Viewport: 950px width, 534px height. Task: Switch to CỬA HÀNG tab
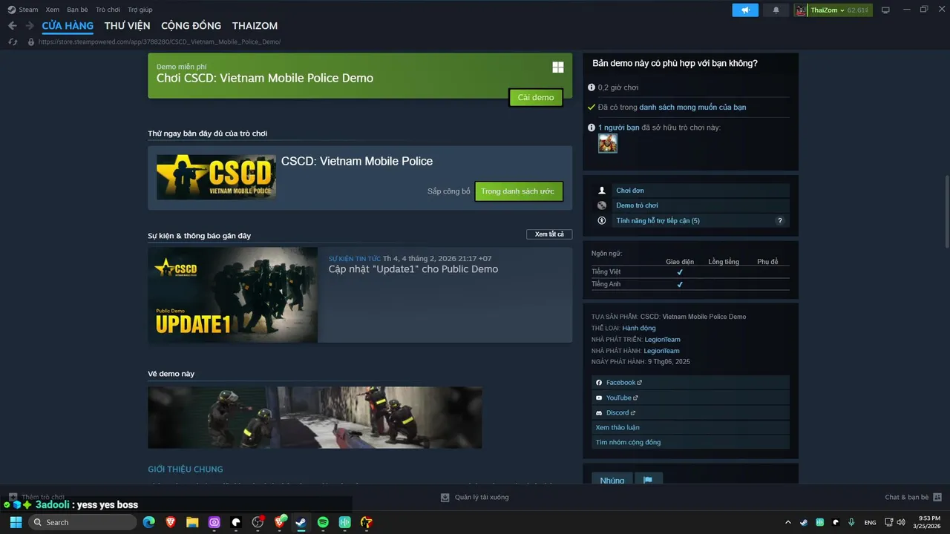[68, 25]
